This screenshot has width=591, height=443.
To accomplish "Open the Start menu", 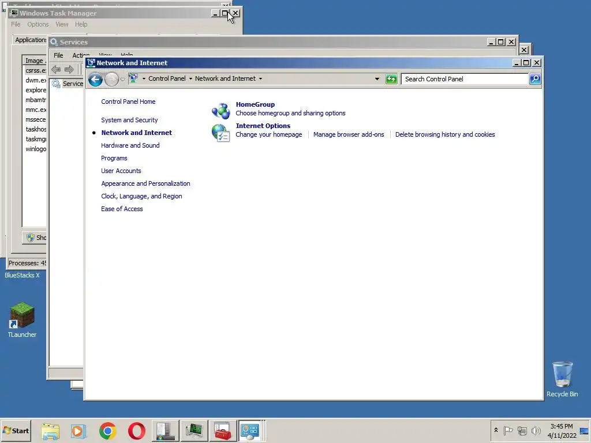I will point(16,430).
